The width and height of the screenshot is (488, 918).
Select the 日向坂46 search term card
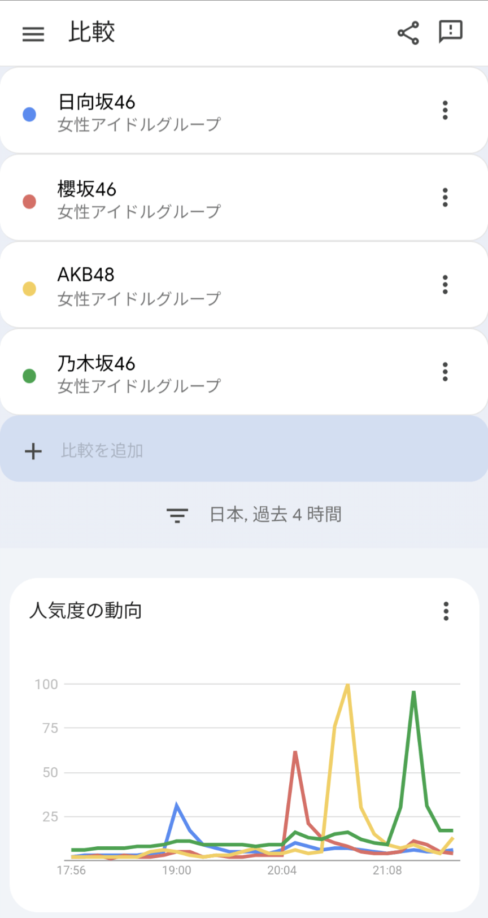point(226,111)
